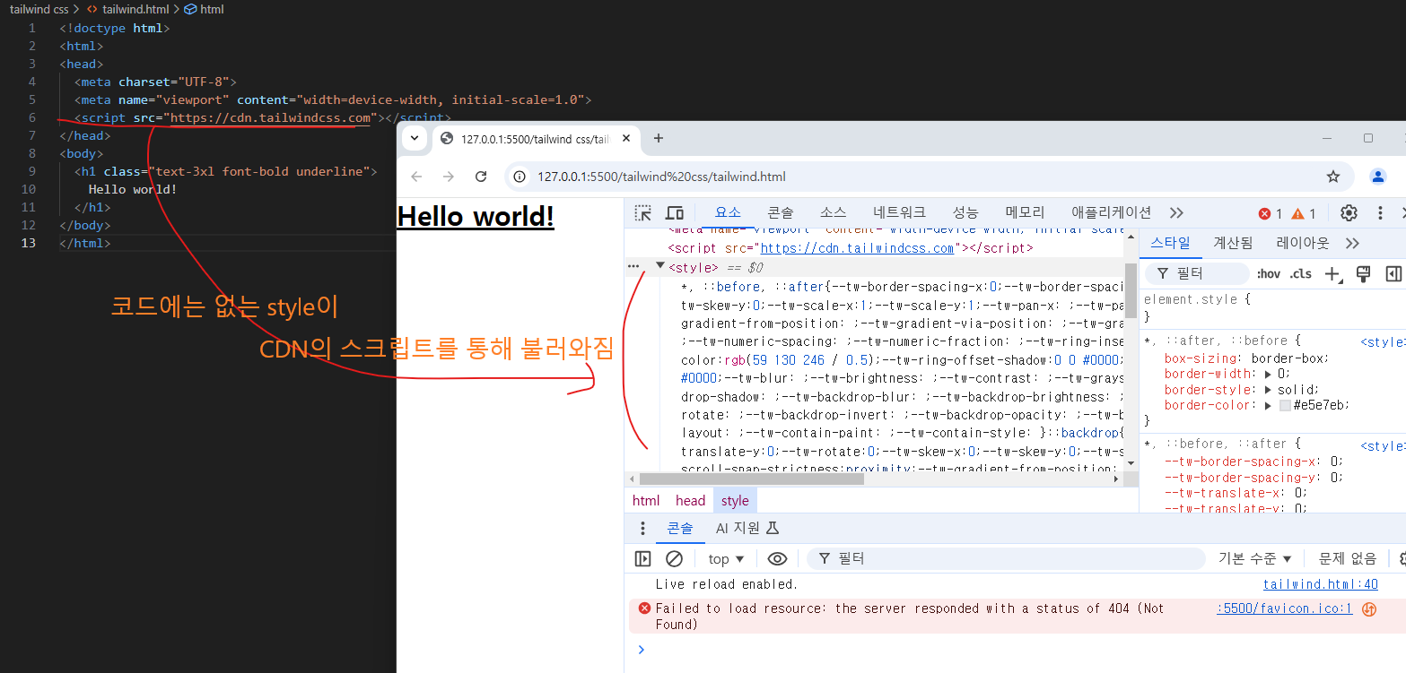Click the head breadcrumb
1406x673 pixels.
(690, 501)
